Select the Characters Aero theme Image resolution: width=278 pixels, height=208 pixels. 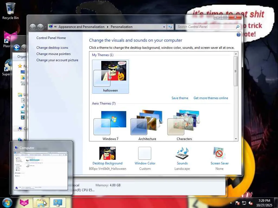click(184, 125)
